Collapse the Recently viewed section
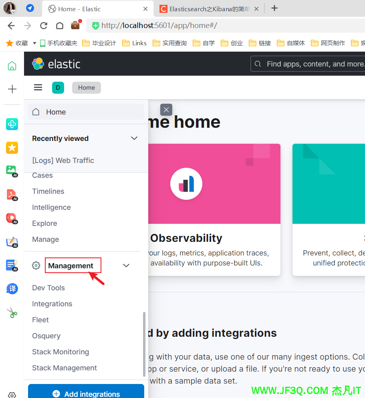Image resolution: width=365 pixels, height=398 pixels. (x=134, y=138)
